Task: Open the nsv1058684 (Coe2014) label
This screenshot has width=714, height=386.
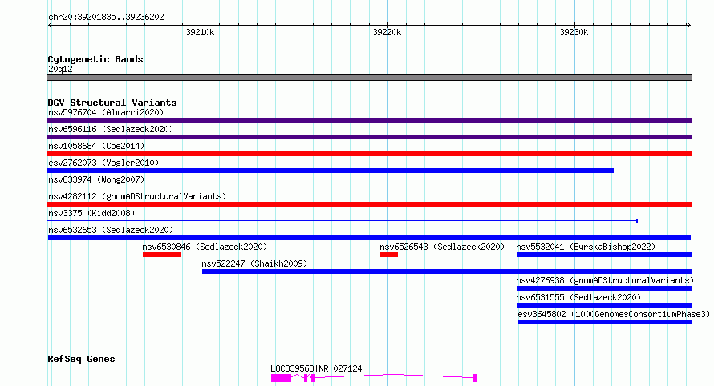Action: tap(96, 146)
